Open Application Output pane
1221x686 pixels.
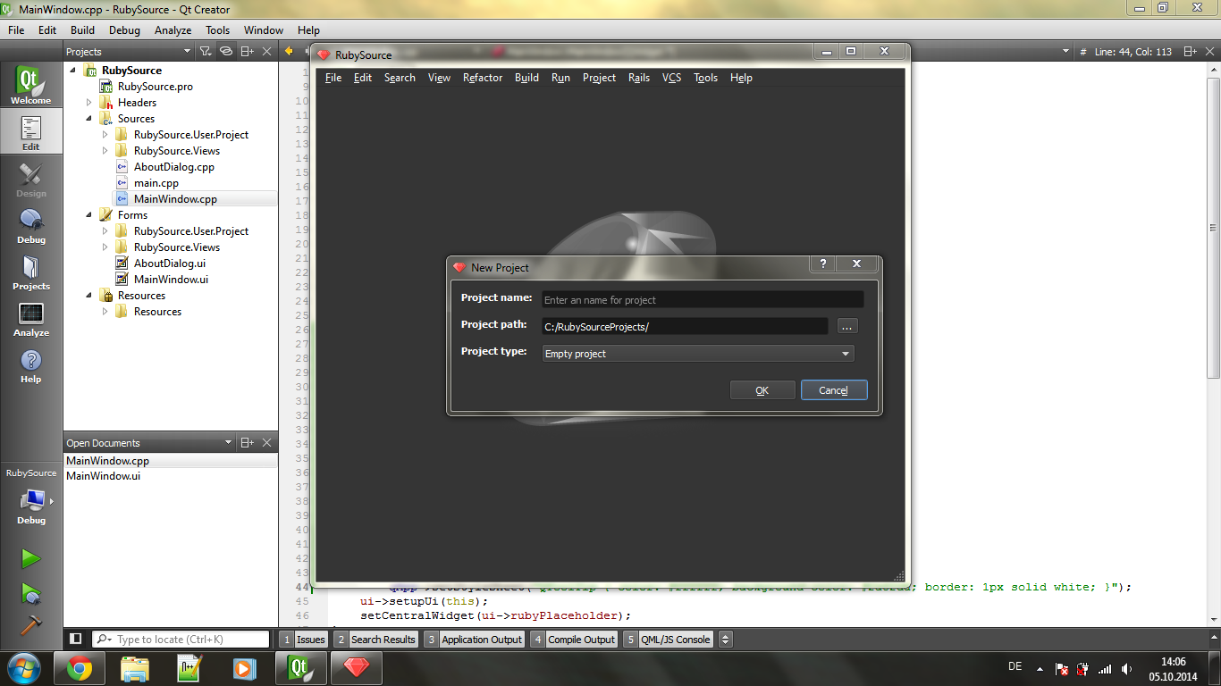(x=474, y=639)
